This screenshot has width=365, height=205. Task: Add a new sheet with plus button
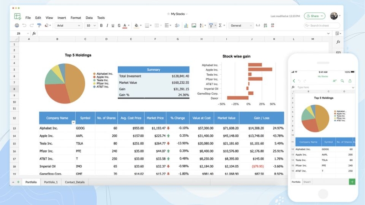18,182
